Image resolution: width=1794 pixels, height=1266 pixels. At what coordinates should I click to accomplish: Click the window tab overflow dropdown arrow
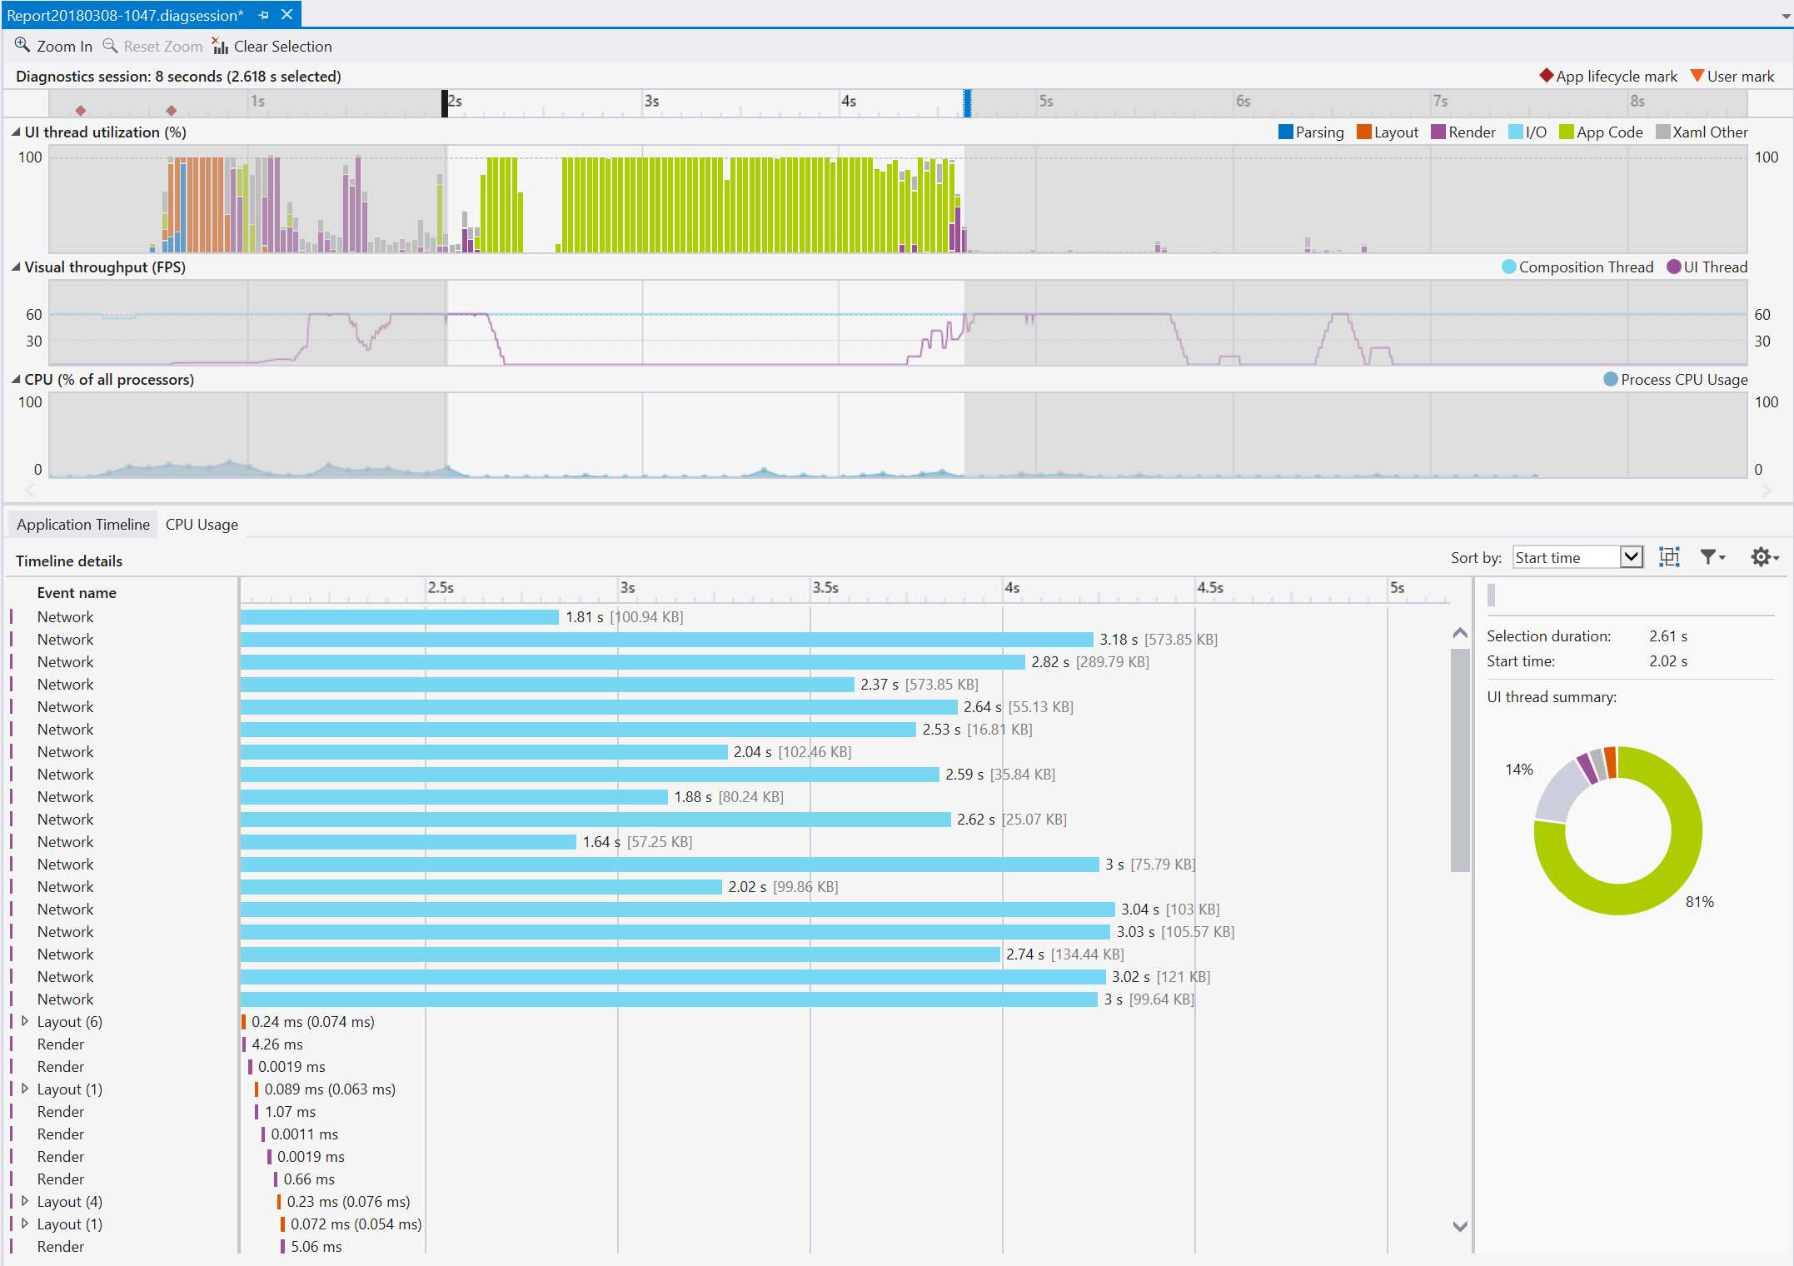coord(1786,16)
